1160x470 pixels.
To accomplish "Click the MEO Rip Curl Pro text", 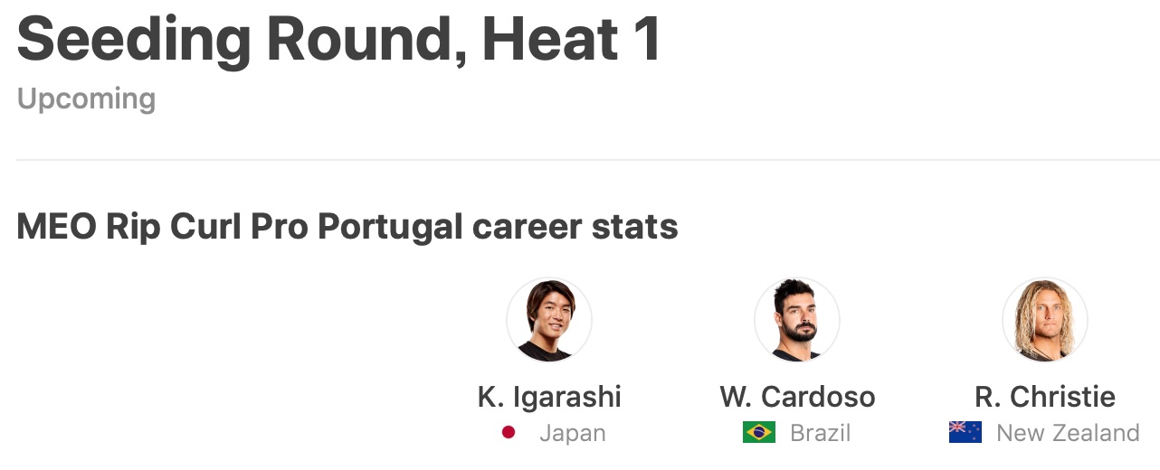I will point(162,228).
